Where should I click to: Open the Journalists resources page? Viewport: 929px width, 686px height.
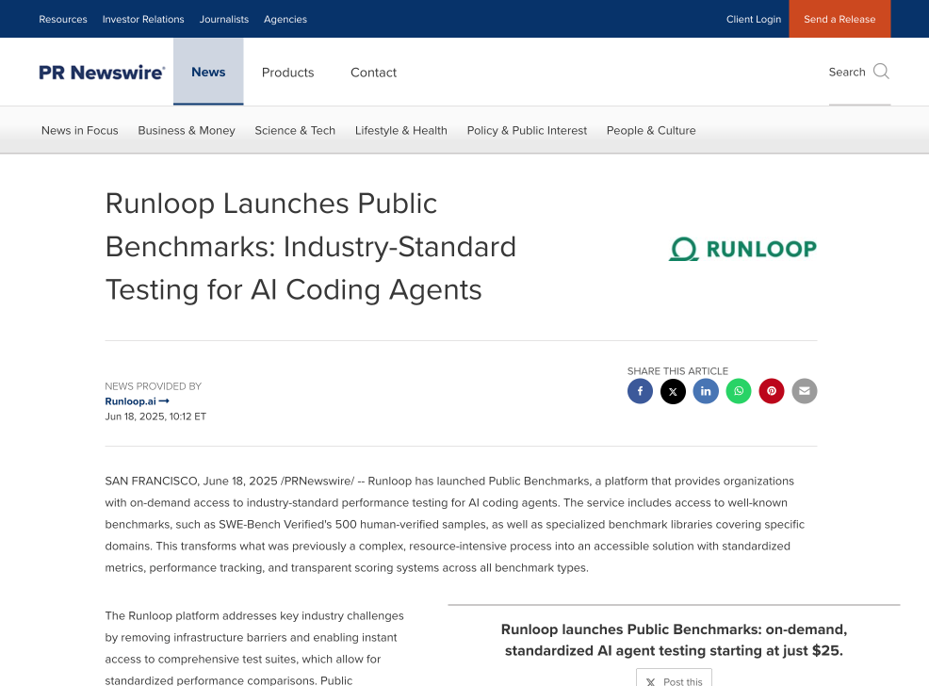pyautogui.click(x=224, y=18)
